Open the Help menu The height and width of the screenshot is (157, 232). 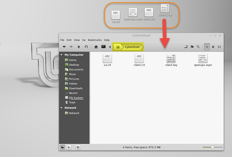107,40
